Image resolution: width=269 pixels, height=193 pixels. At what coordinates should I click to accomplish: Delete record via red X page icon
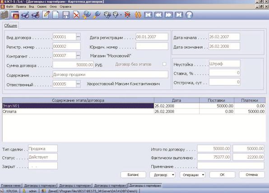click(76, 15)
